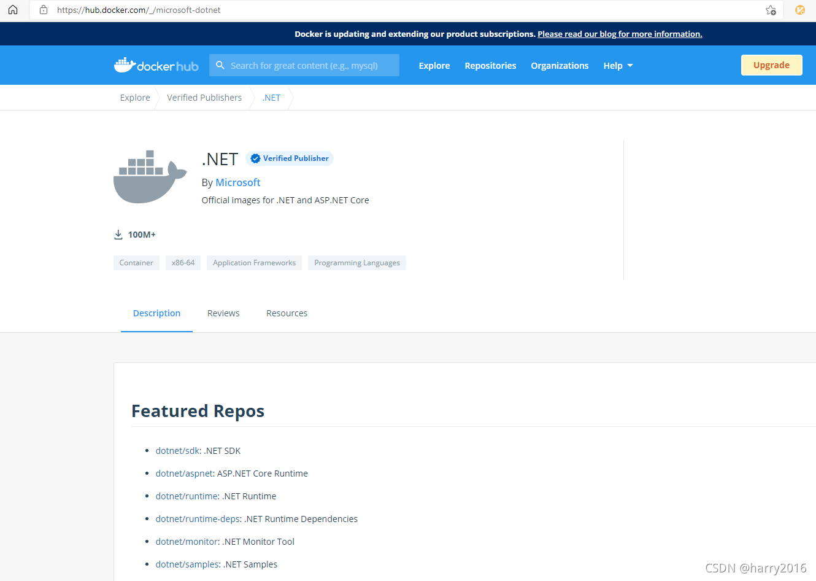Screen dimensions: 816x581
Task: Open Explore in the top navigation
Action: (x=434, y=66)
